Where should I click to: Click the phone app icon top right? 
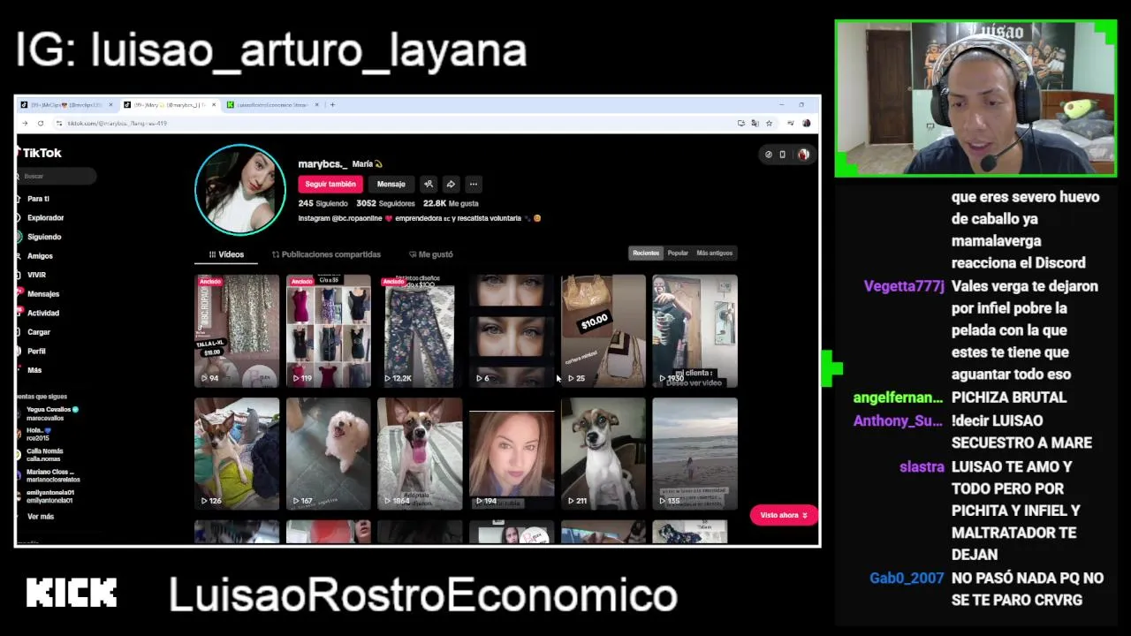point(783,155)
